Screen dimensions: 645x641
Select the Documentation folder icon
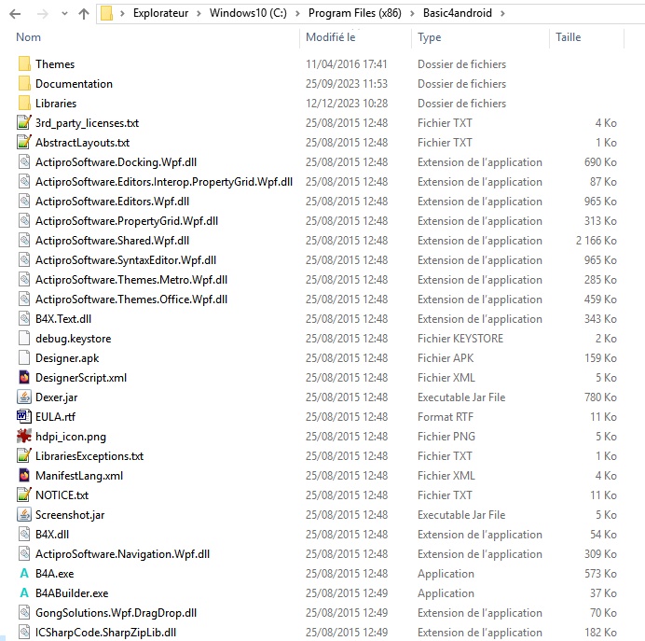point(24,84)
